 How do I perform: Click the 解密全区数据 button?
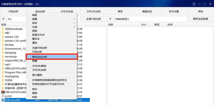click(x=200, y=19)
